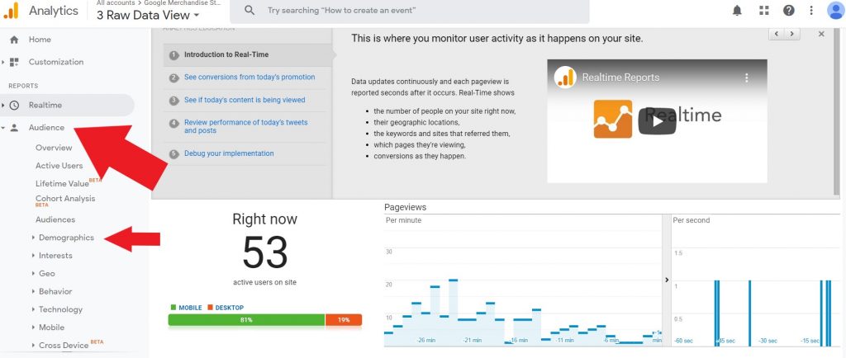The height and width of the screenshot is (358, 846).
Task: Click the Per second chart label
Action: 692,220
